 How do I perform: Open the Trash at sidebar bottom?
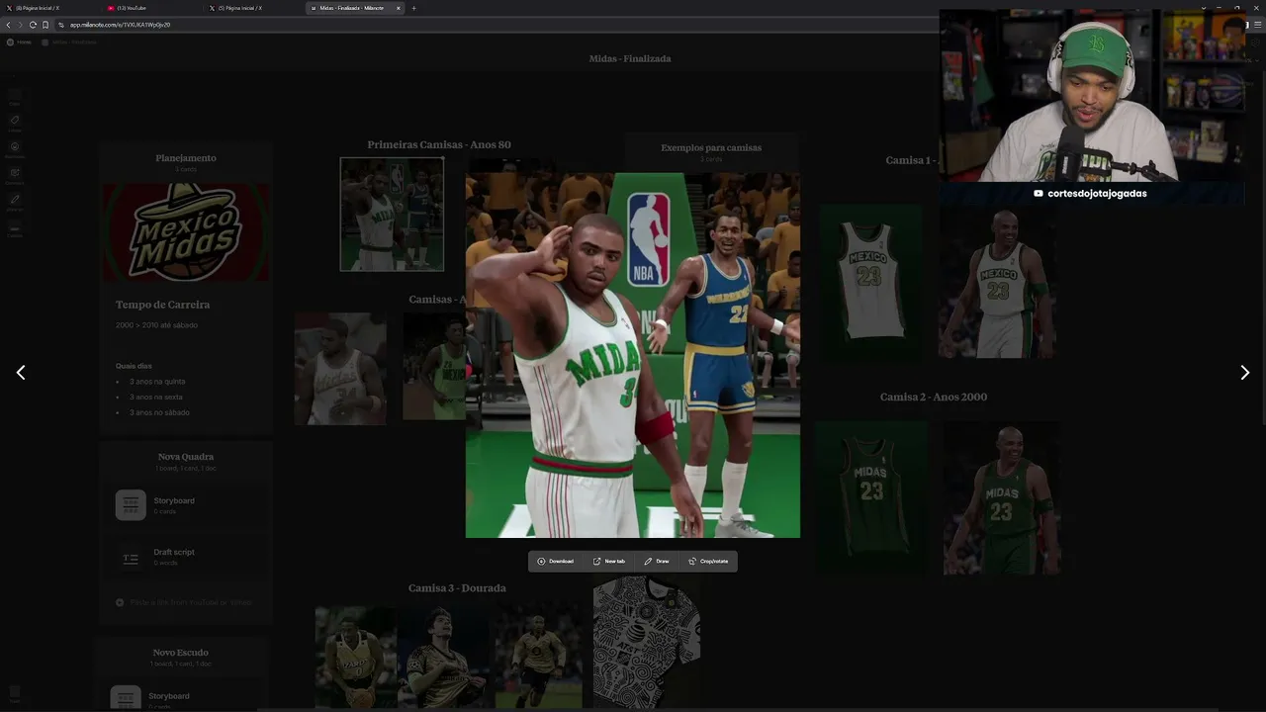14,694
